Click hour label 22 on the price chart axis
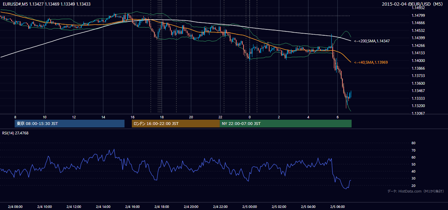 [220, 117]
